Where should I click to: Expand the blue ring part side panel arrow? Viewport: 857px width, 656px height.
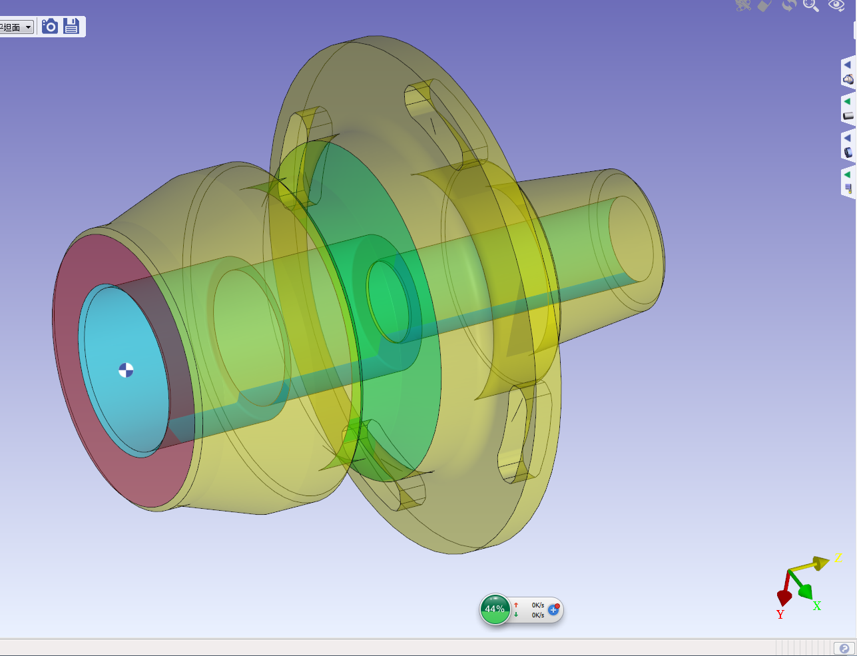coord(848,139)
